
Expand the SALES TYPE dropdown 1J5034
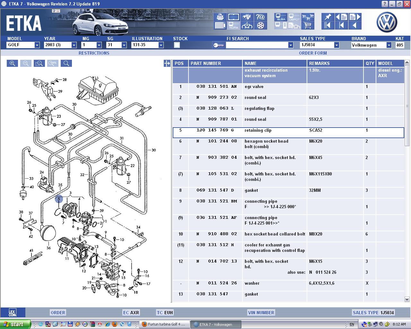337,45
